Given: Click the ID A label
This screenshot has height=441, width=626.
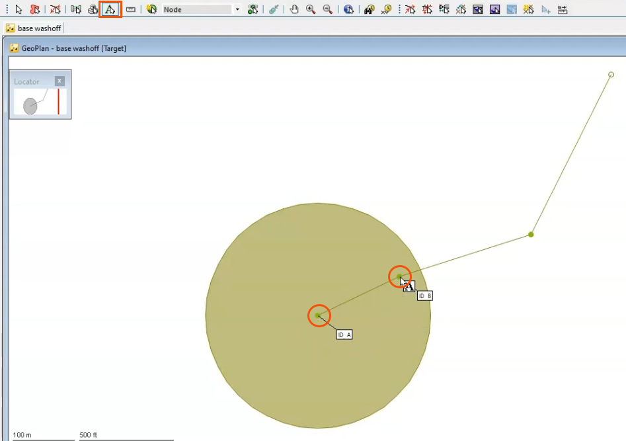Looking at the screenshot, I should pos(344,335).
